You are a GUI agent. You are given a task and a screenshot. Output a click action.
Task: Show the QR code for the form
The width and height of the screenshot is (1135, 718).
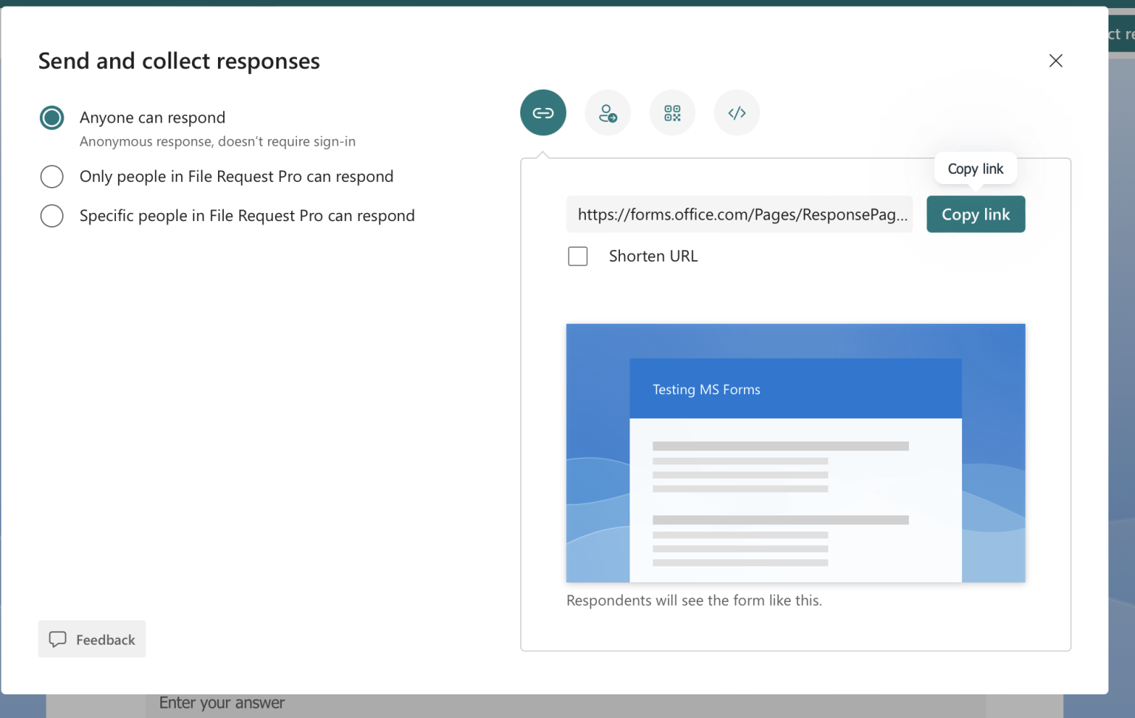click(672, 112)
